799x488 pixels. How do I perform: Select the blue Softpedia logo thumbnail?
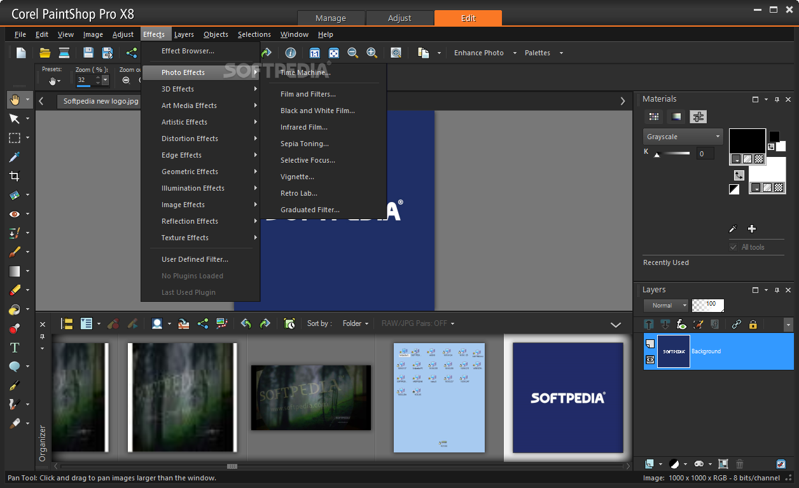point(567,398)
